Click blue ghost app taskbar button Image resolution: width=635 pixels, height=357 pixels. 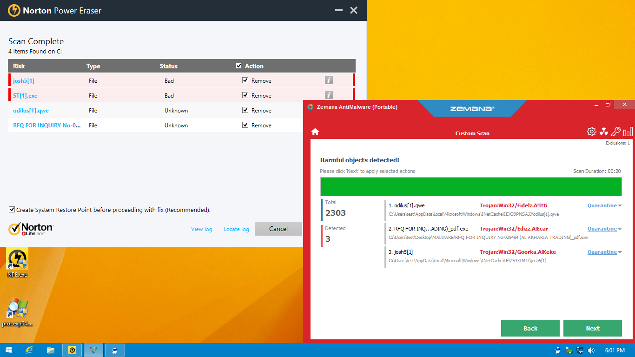(x=115, y=350)
